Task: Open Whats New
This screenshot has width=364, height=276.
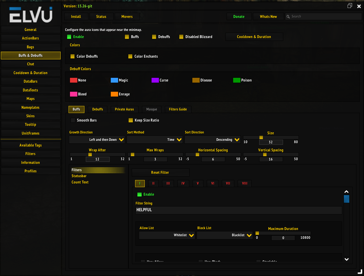Action: tap(269, 16)
